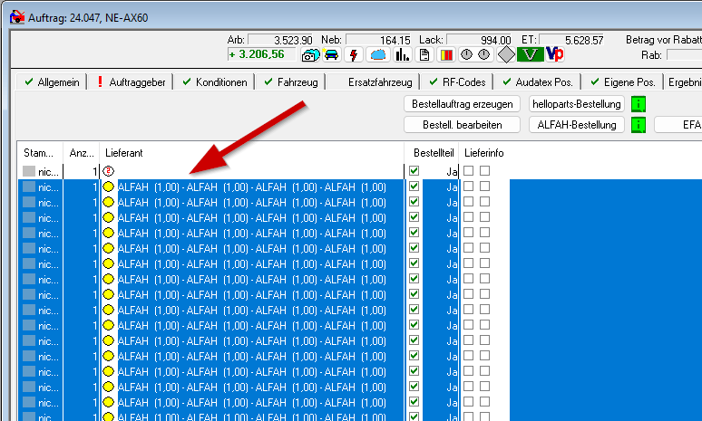Click the document page icon
The height and width of the screenshot is (421, 702).
pos(424,55)
